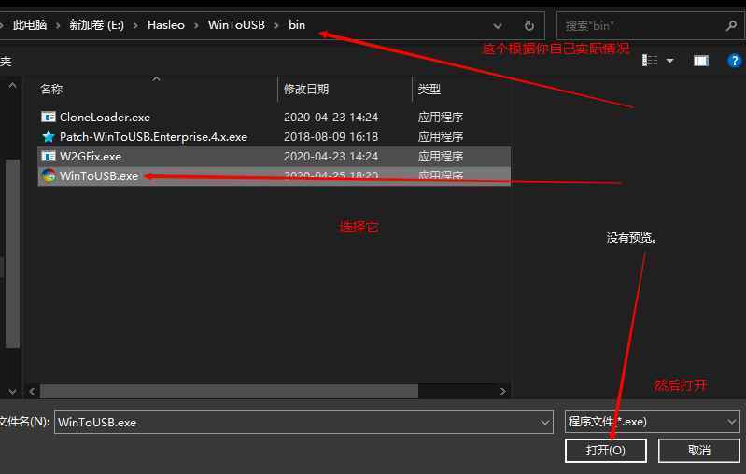Go to the WinToUSB folder breadcrumb
The image size is (746, 474).
236,24
